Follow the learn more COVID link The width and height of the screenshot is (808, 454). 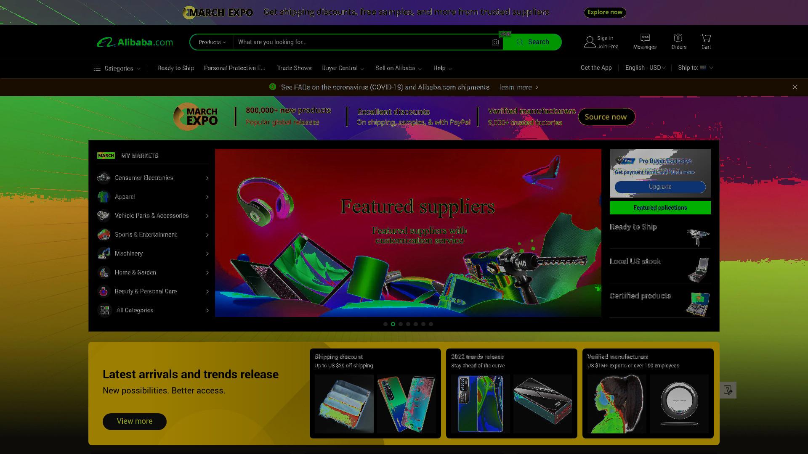pos(519,87)
